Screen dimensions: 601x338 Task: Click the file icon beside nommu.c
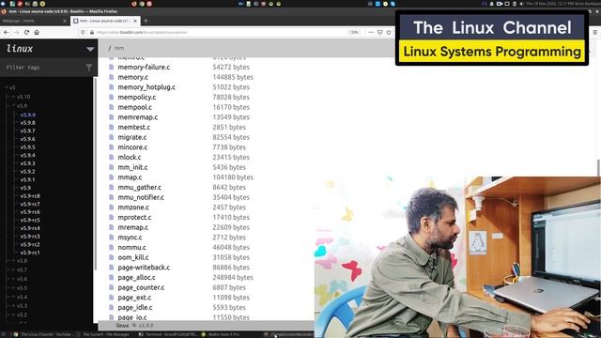tap(112, 247)
